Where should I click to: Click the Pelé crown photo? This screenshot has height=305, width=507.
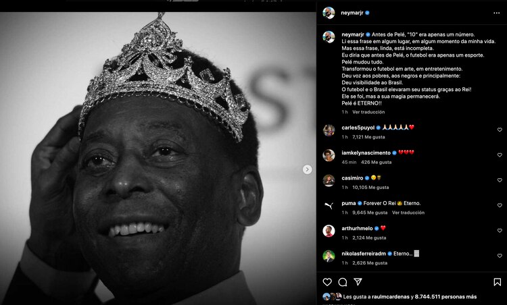158,159
